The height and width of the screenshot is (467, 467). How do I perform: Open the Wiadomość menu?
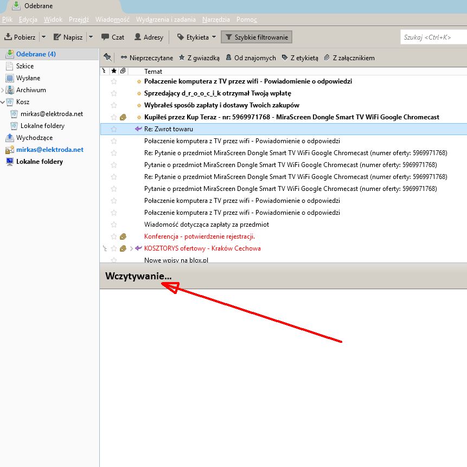[112, 20]
